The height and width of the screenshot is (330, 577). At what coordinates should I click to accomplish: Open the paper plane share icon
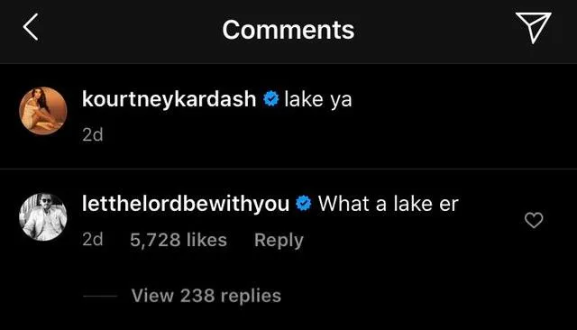[x=533, y=27]
